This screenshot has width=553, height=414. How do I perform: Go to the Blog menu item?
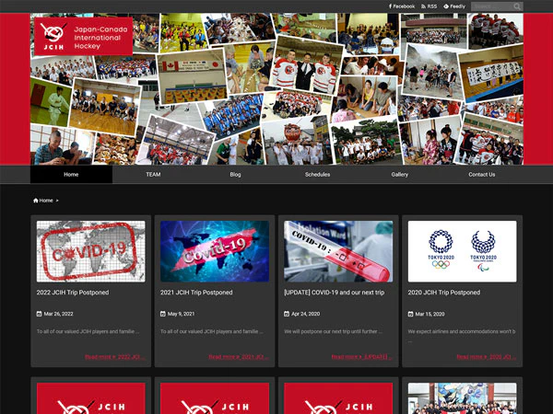pyautogui.click(x=235, y=174)
